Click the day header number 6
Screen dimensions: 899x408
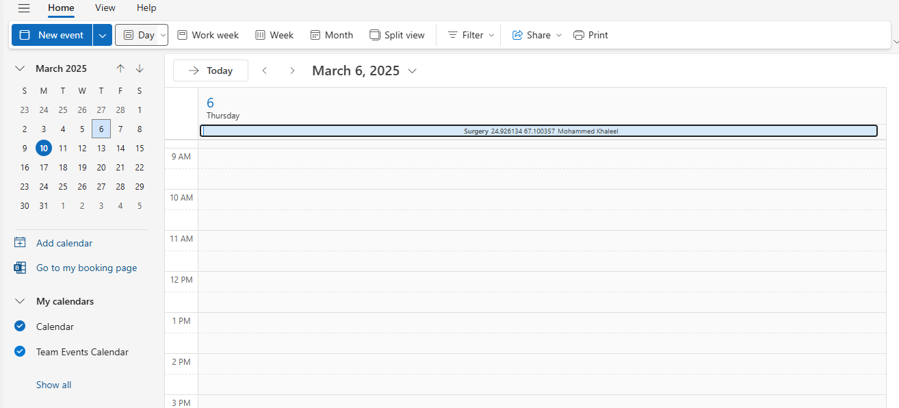pos(210,103)
